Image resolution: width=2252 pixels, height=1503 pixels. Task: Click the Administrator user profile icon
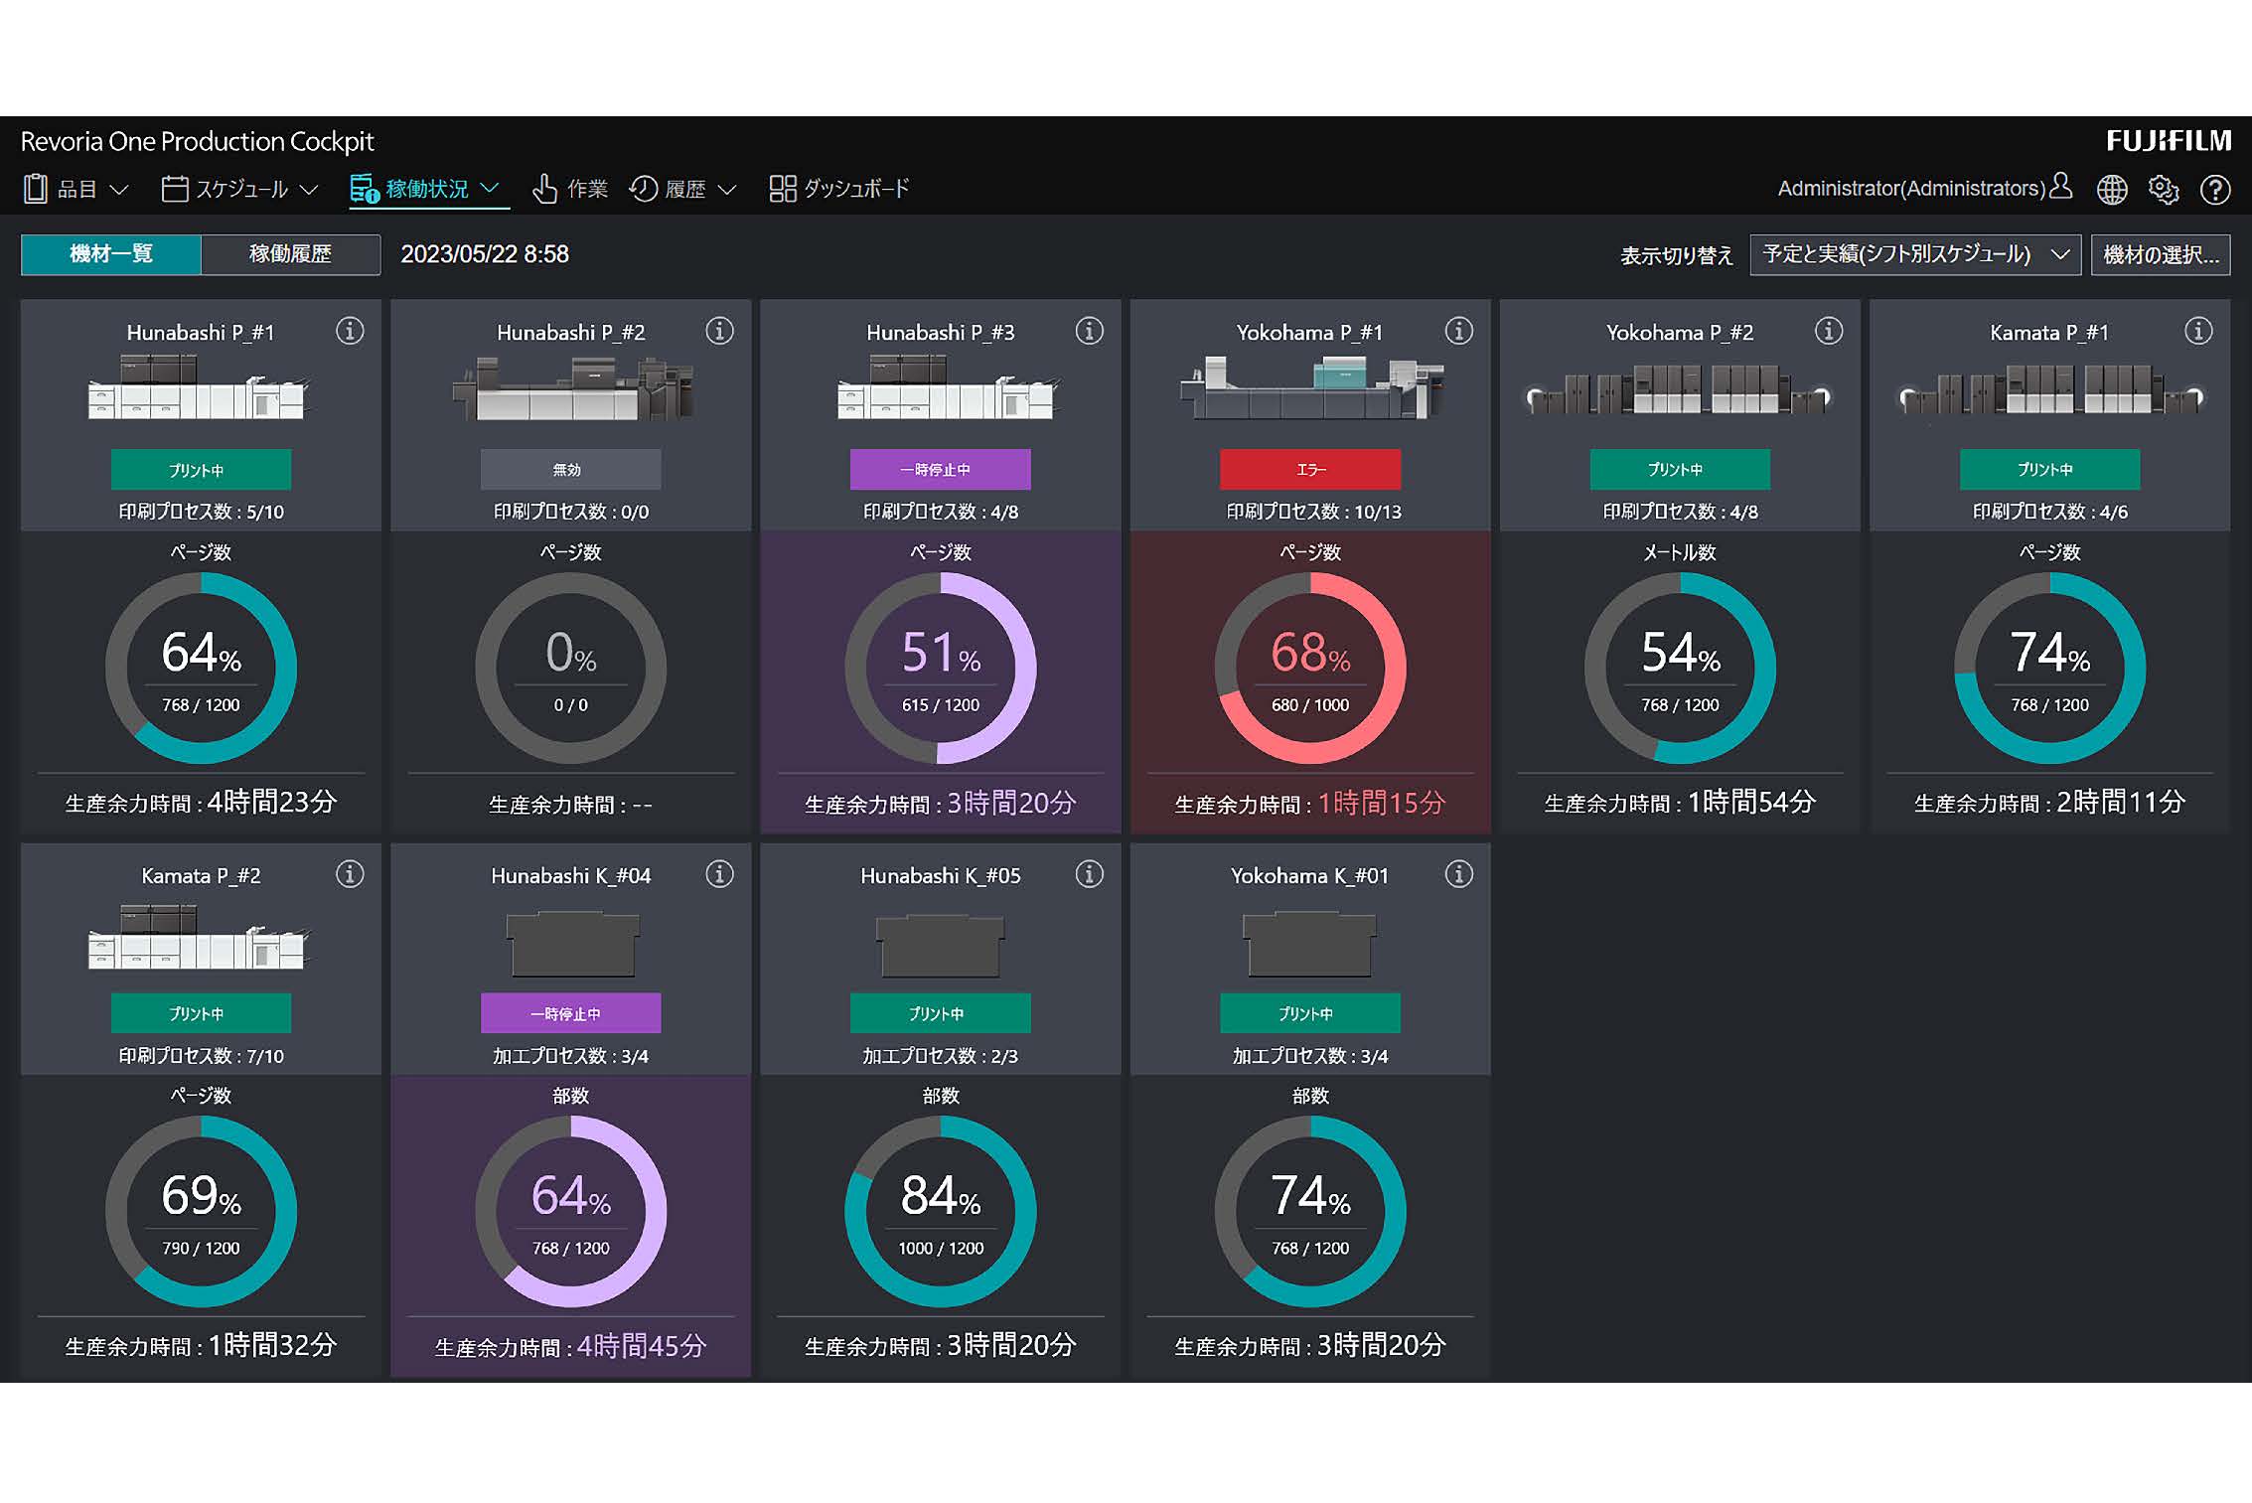pyautogui.click(x=2060, y=186)
